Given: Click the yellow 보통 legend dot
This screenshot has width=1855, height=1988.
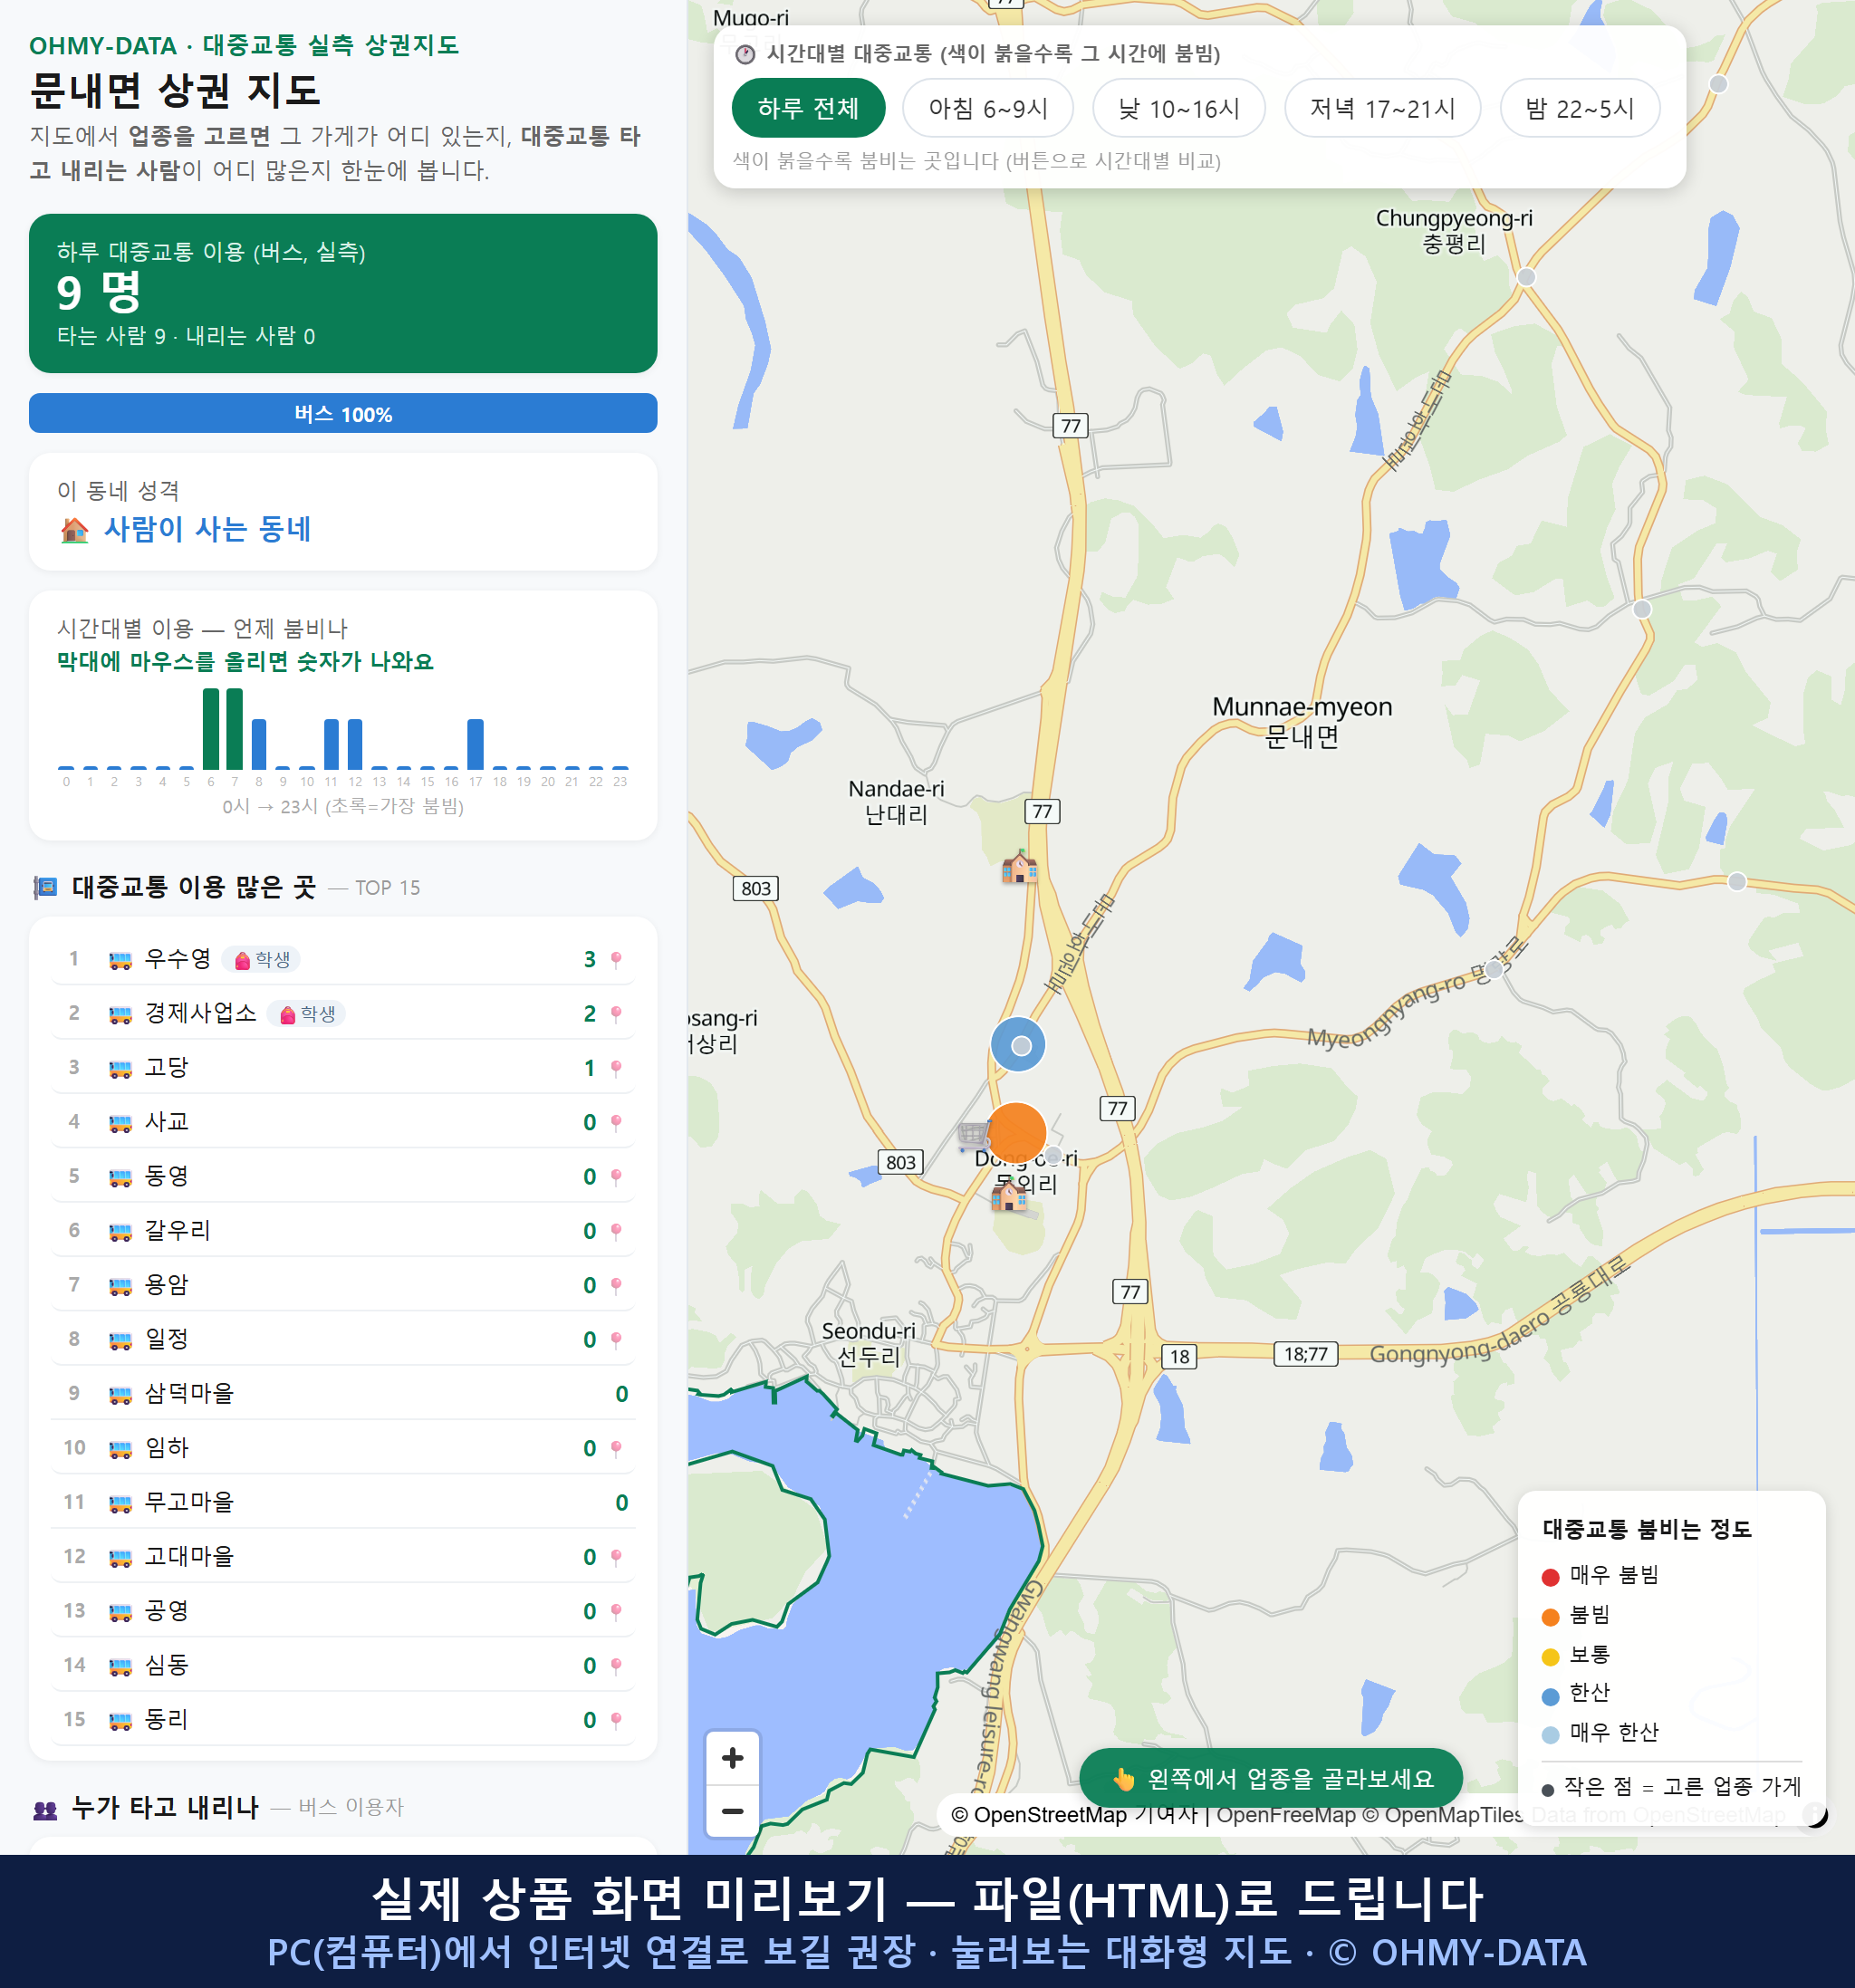Looking at the screenshot, I should [x=1550, y=1657].
